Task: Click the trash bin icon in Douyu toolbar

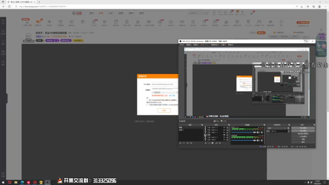Action: pos(248,22)
